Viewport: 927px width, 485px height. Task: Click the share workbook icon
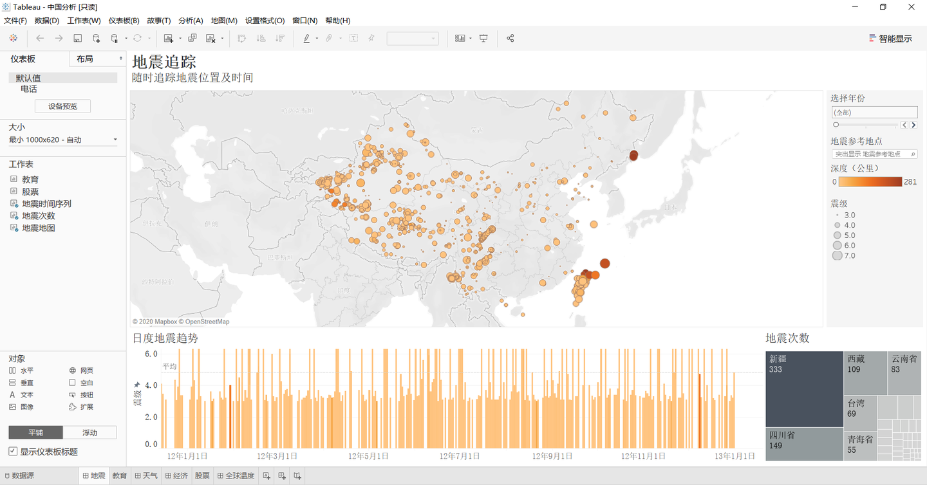(x=510, y=39)
